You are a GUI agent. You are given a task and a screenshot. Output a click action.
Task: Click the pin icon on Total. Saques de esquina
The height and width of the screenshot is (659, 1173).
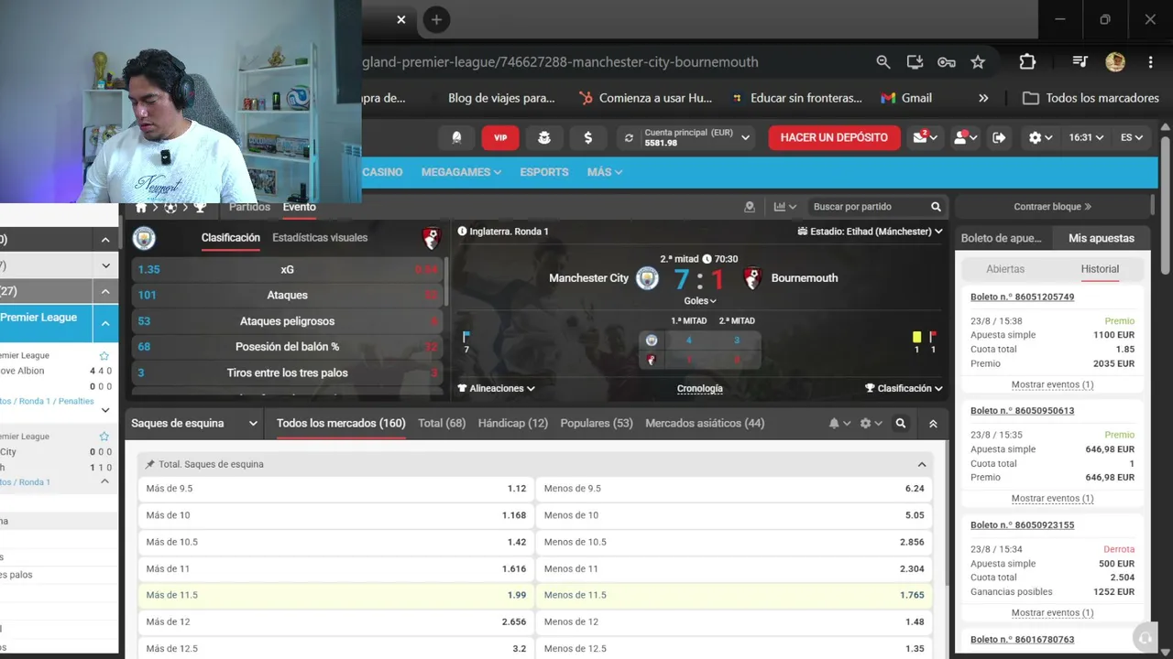150,464
